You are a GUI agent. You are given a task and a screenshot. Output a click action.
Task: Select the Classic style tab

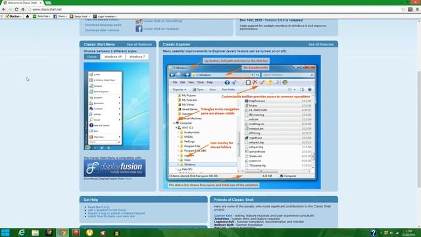[x=92, y=57]
